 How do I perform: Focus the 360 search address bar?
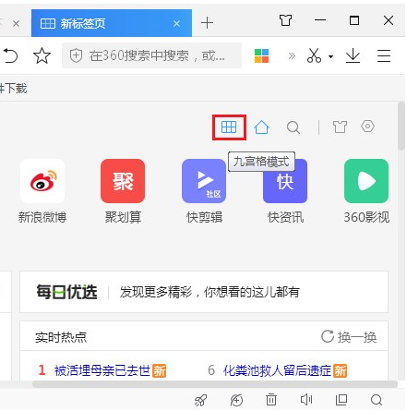pos(151,55)
